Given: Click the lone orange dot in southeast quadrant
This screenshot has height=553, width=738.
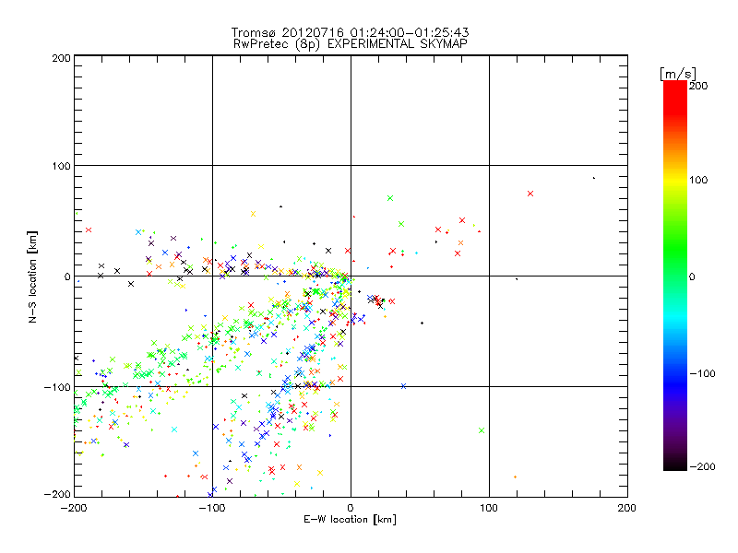Looking at the screenshot, I should point(515,477).
